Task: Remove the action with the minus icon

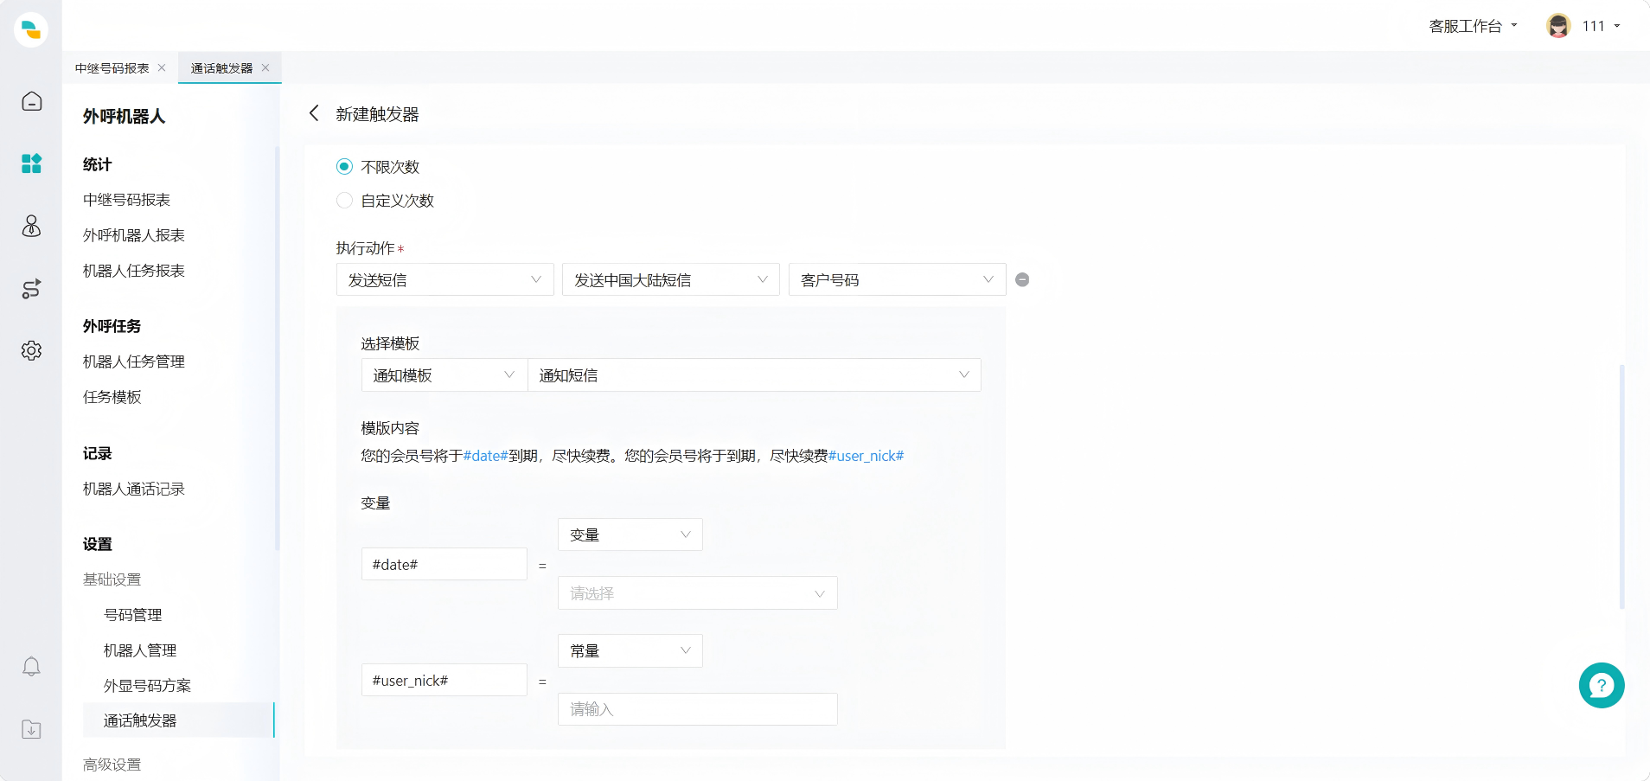Action: point(1022,280)
